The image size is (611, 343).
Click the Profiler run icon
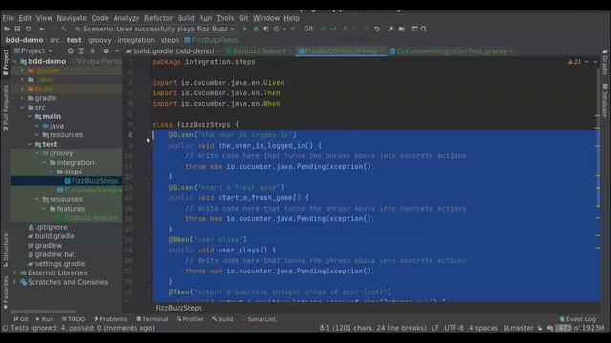277,29
